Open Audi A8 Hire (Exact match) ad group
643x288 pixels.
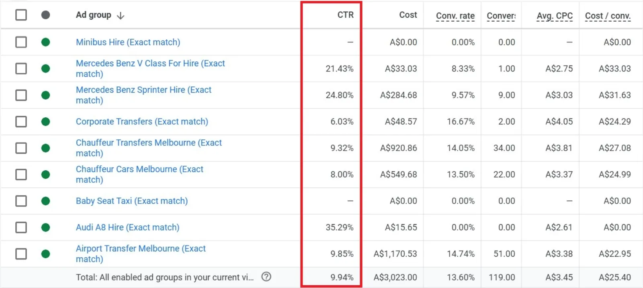[128, 227]
